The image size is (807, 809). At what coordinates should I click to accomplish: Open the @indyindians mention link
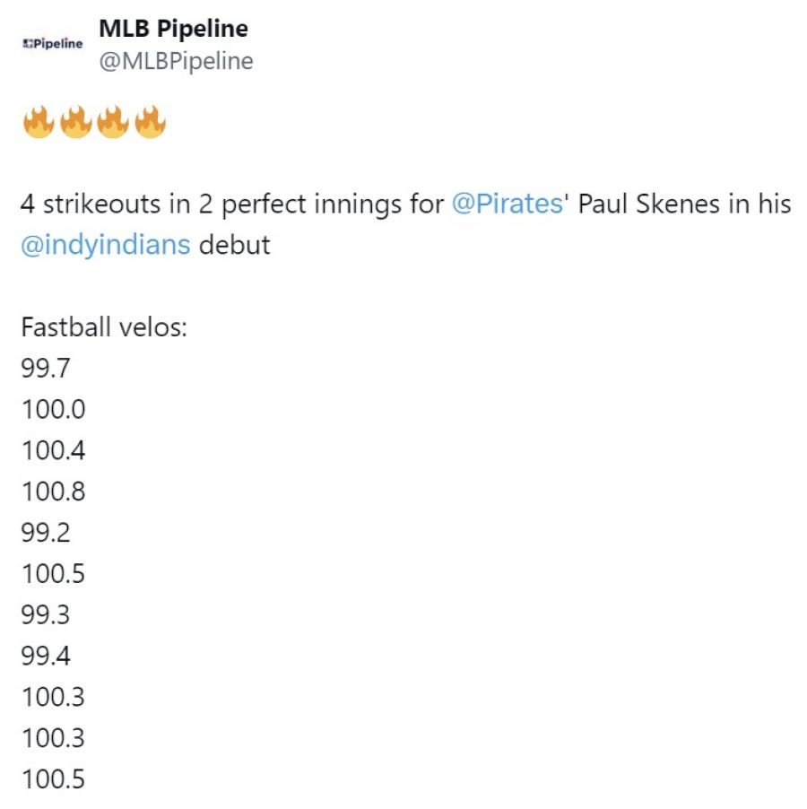click(x=105, y=245)
